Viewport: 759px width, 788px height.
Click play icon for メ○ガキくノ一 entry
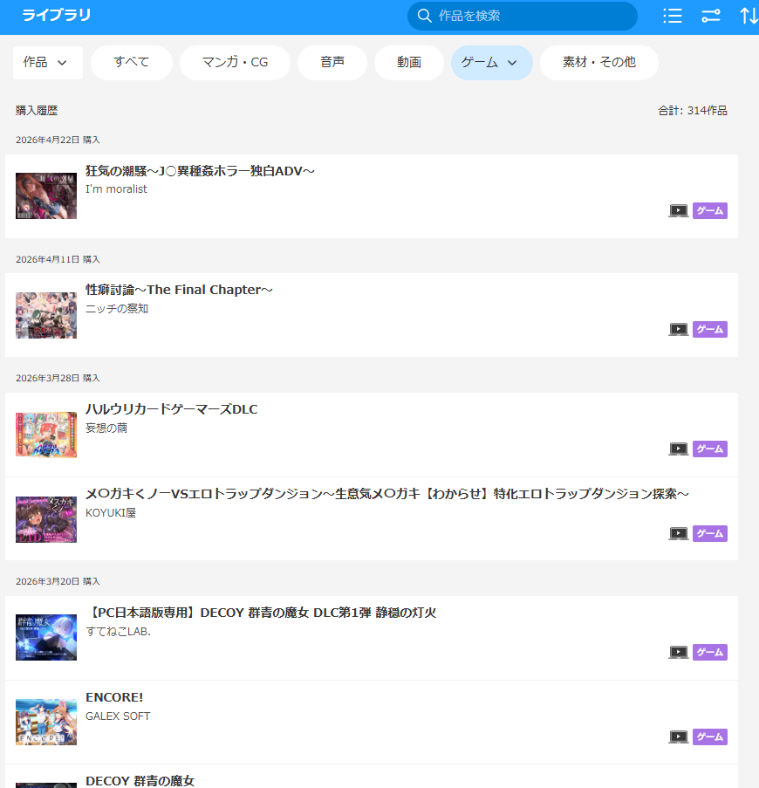tap(678, 533)
